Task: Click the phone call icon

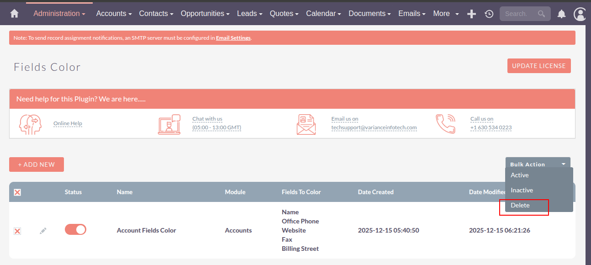Action: (445, 124)
